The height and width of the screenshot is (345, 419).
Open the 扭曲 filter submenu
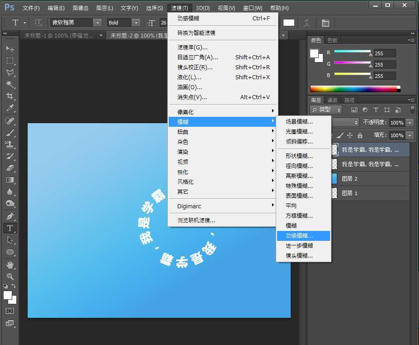223,132
